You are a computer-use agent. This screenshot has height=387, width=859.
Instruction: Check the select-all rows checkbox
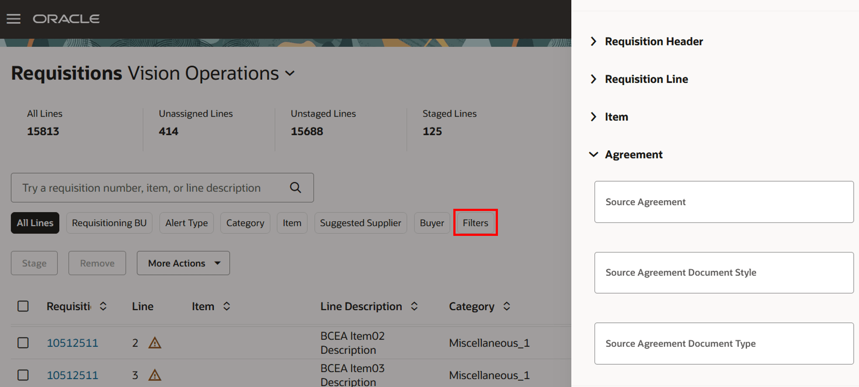pyautogui.click(x=23, y=306)
